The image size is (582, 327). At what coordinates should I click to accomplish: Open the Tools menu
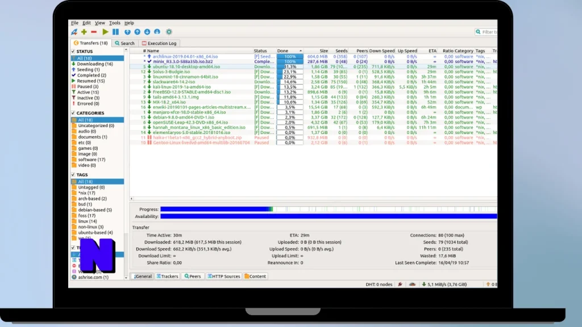(114, 23)
